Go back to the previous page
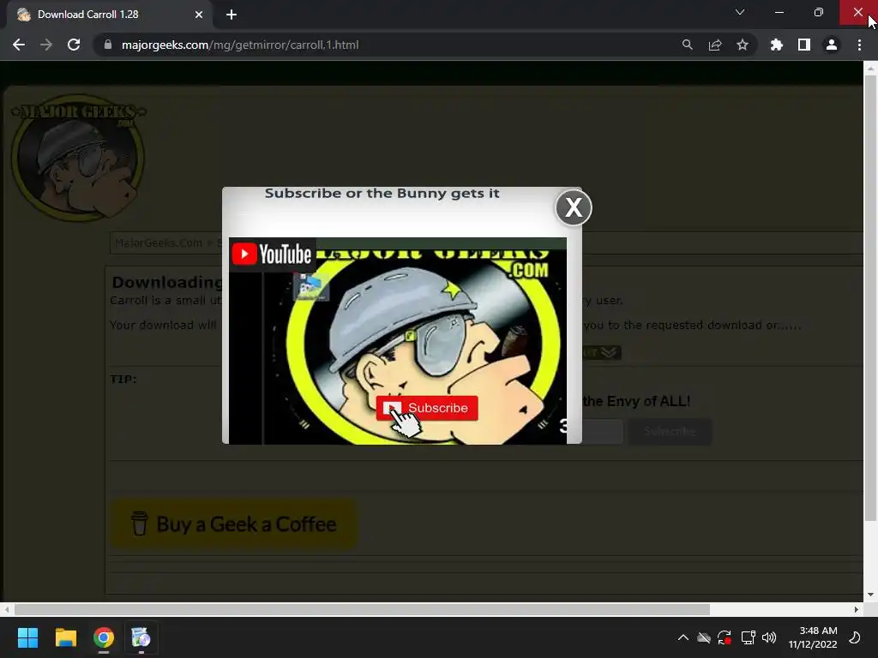This screenshot has width=878, height=658. 19,45
